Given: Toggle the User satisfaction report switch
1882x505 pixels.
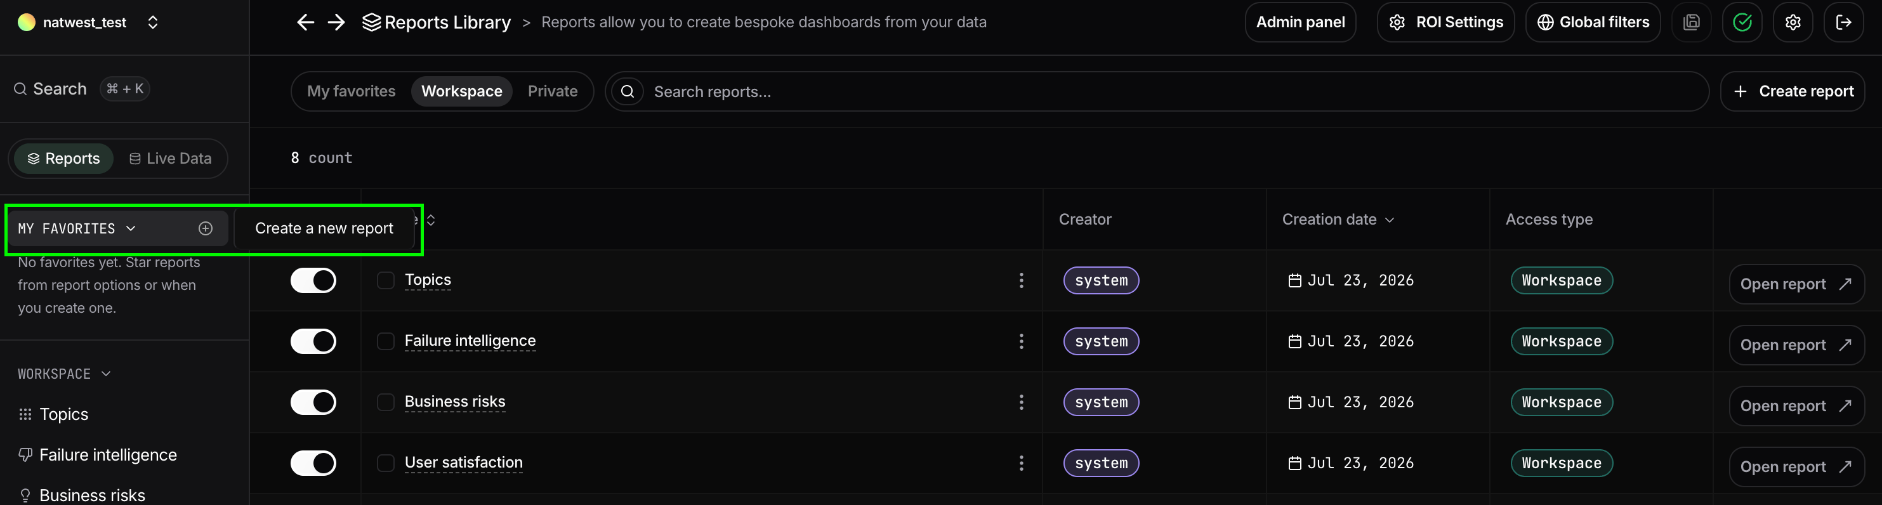Looking at the screenshot, I should point(313,463).
